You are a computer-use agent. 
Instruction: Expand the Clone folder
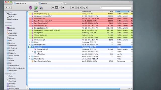click(x=30, y=42)
